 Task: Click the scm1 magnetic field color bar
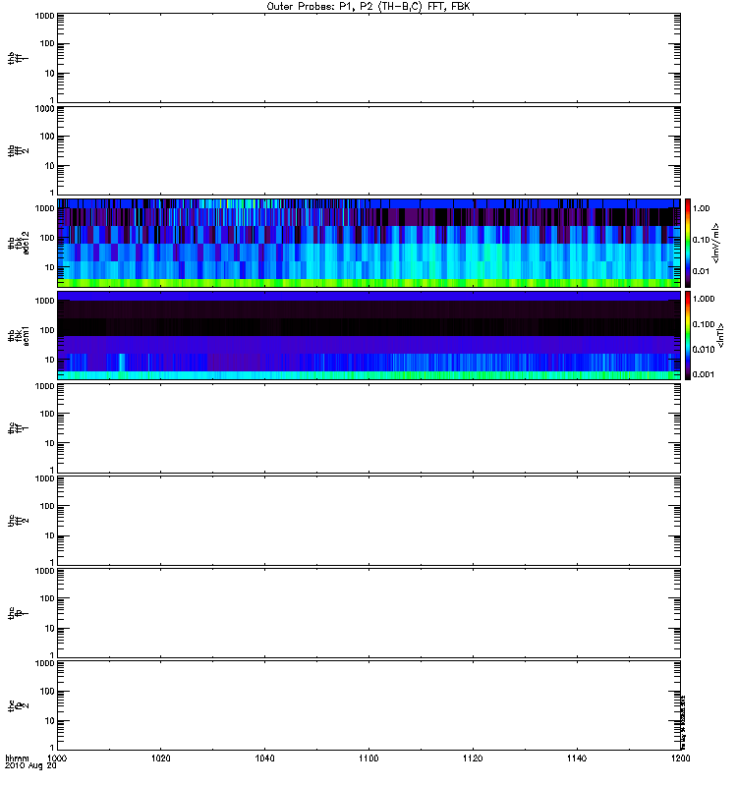(688, 335)
